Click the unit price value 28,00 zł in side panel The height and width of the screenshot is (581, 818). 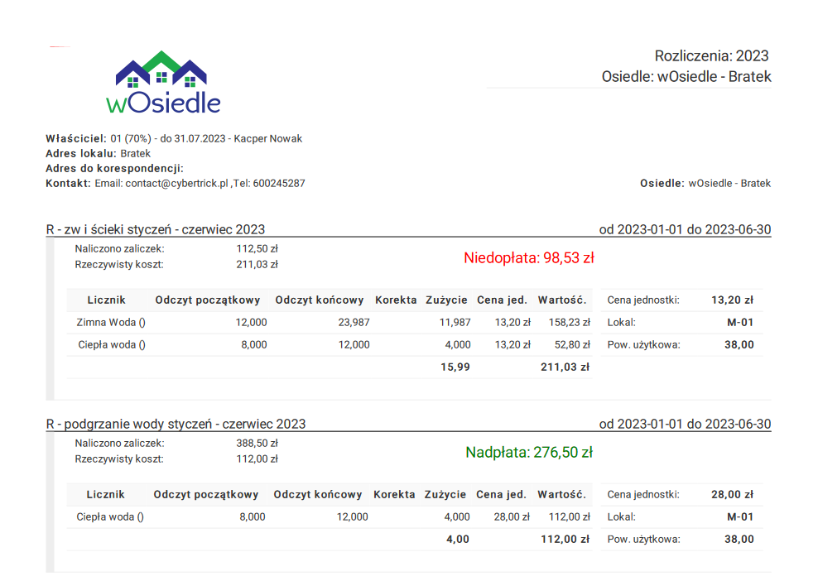click(x=731, y=495)
